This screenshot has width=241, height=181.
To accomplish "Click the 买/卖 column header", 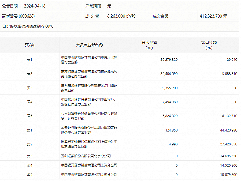I will click(x=30, y=45).
